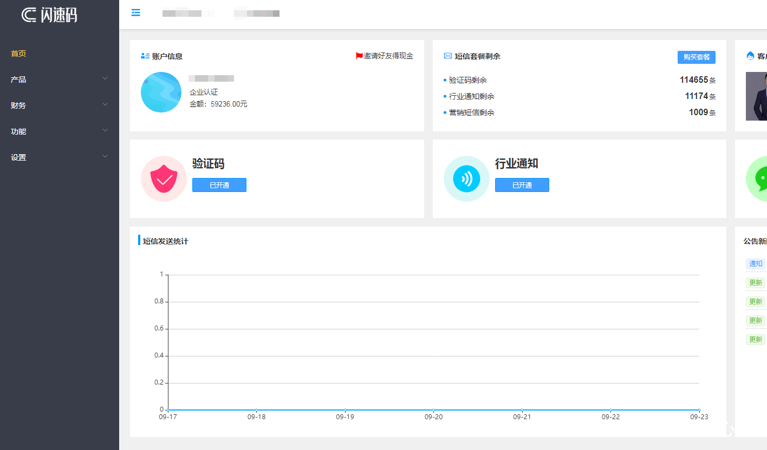The image size is (767, 450).
Task: Click the 购买套餐 button
Action: 697,57
